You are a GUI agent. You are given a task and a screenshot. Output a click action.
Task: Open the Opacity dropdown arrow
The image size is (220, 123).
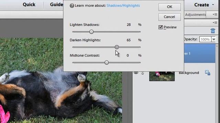point(214,39)
